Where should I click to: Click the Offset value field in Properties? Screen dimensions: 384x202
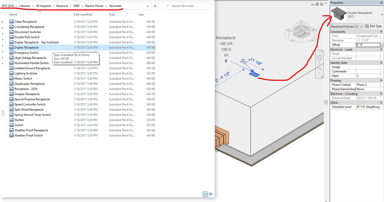coord(368,45)
